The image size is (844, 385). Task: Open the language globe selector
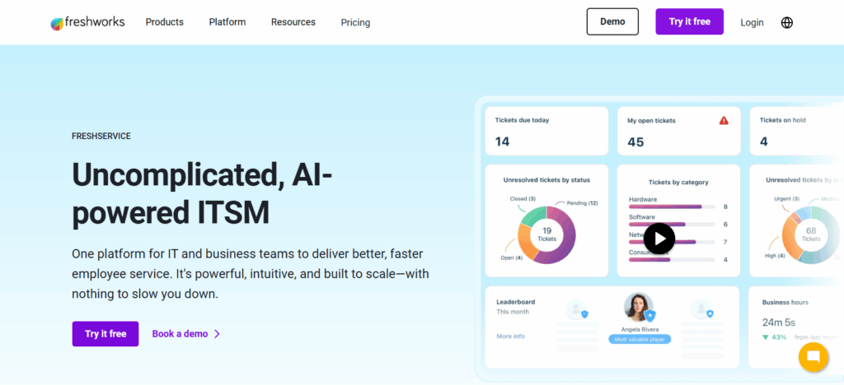pos(786,22)
